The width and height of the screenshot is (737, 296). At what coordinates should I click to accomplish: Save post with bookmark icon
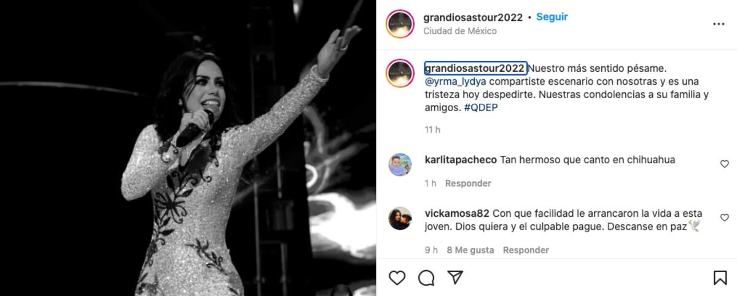(x=720, y=278)
